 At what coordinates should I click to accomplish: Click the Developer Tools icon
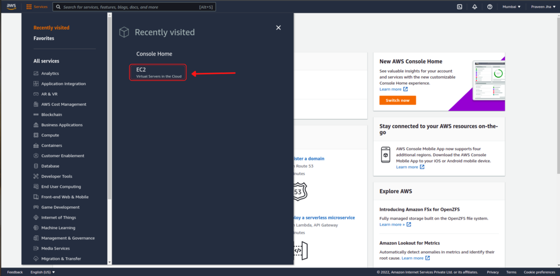coord(36,176)
